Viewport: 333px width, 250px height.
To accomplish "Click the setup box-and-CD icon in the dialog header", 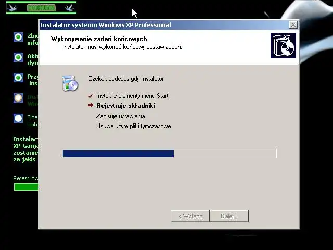I will click(x=283, y=45).
